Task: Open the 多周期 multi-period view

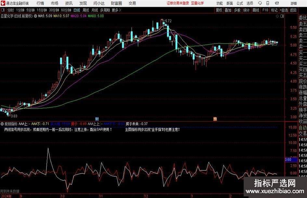Action: pyautogui.click(x=105, y=10)
